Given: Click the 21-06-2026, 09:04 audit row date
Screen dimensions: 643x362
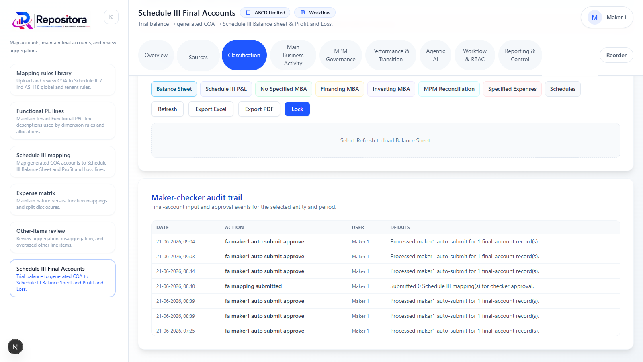Looking at the screenshot, I should pyautogui.click(x=176, y=242).
